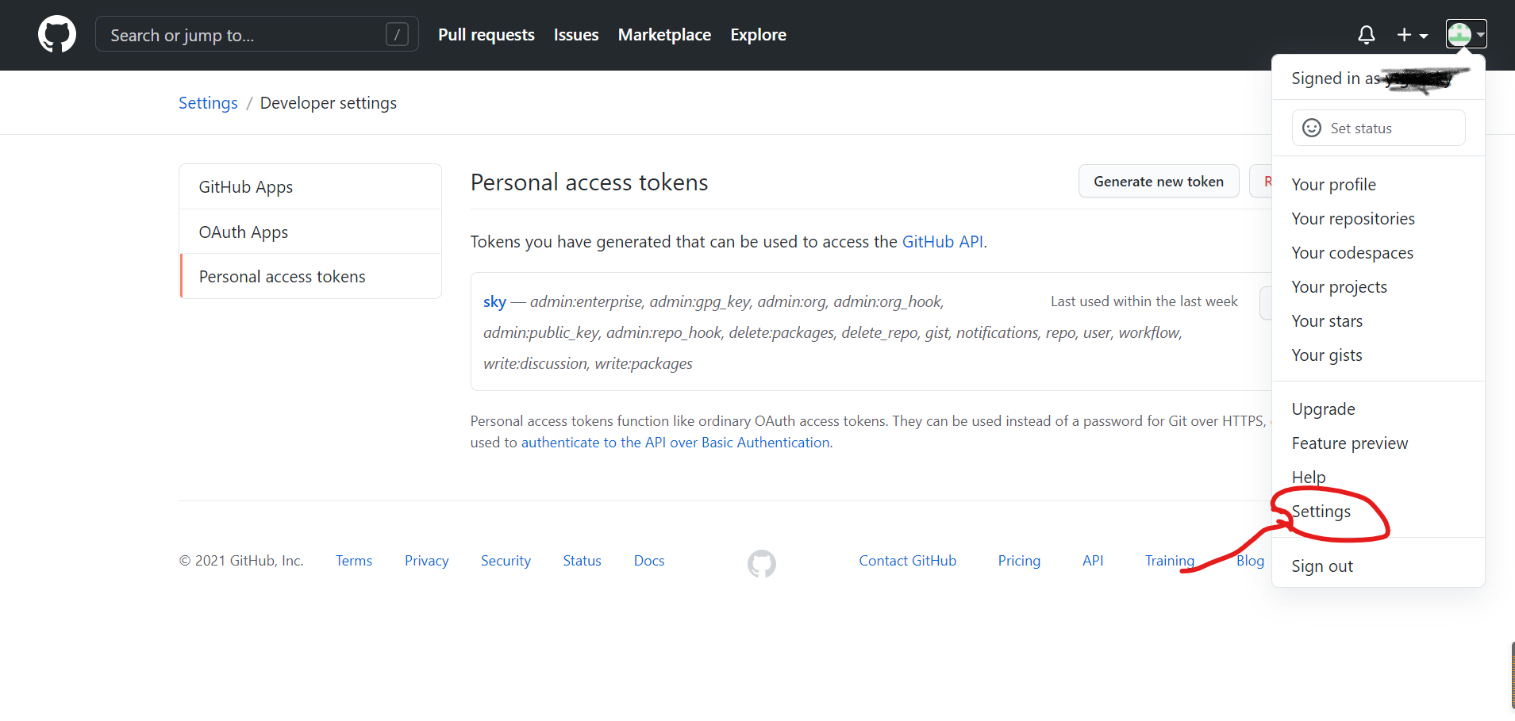Open Pull requests in the top nav
The width and height of the screenshot is (1515, 721).
pos(486,35)
